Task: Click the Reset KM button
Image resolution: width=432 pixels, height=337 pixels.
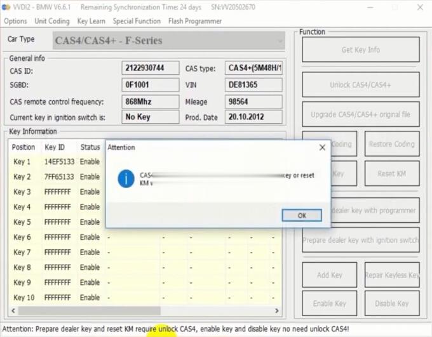Action: [x=392, y=174]
